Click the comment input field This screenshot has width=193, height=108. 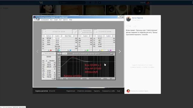145,91
